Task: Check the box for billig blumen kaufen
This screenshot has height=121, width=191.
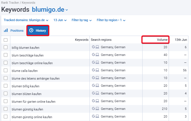Action: [5, 47]
